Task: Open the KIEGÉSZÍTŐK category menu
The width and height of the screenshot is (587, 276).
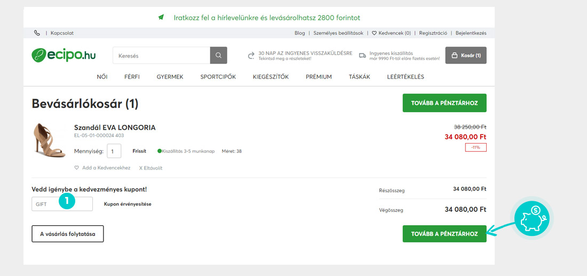Action: pyautogui.click(x=271, y=77)
